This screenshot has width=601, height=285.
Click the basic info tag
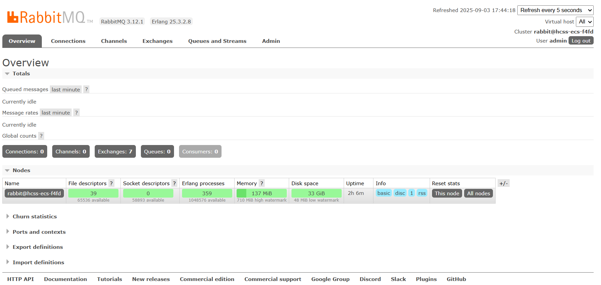pyautogui.click(x=384, y=193)
